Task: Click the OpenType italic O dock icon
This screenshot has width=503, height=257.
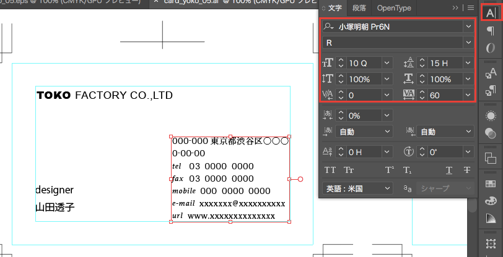Action: coord(491,49)
